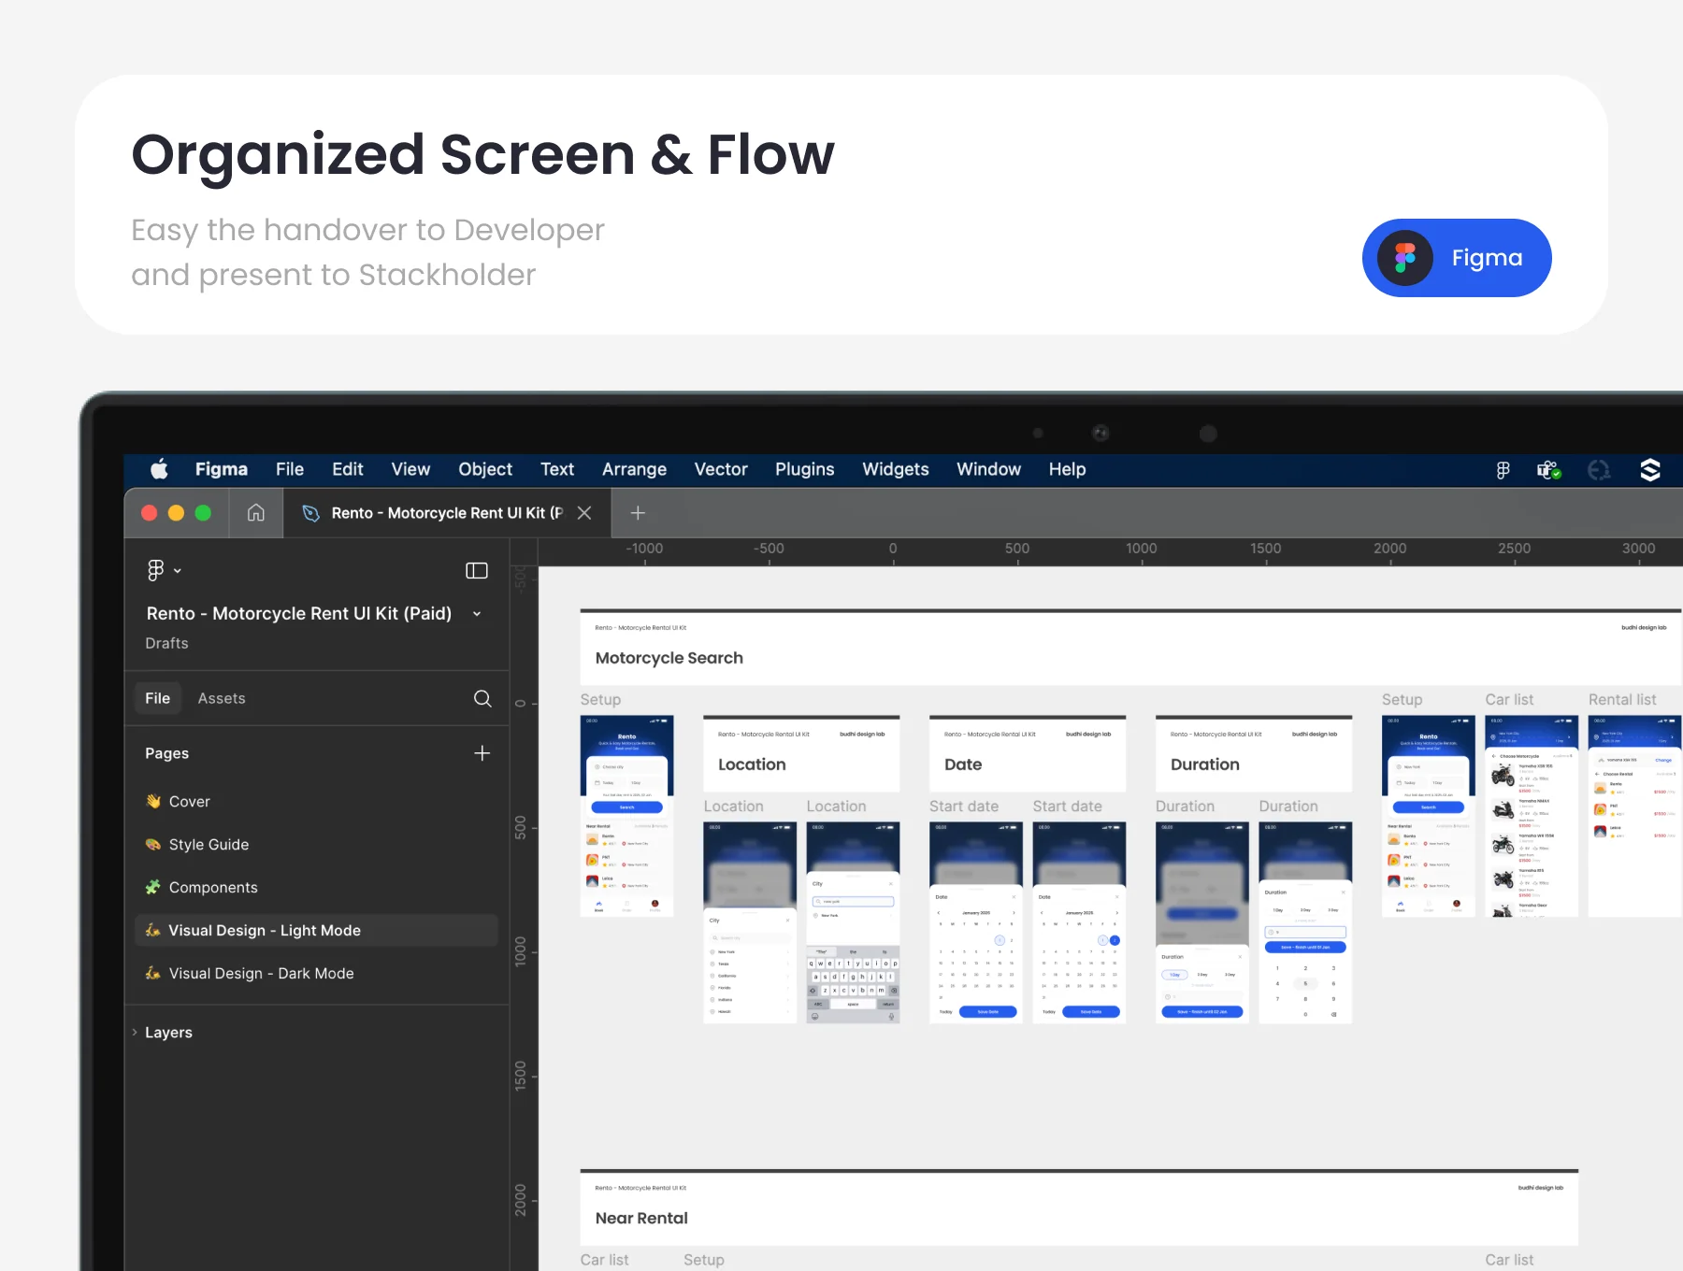Close the Rento file tab

click(x=584, y=513)
